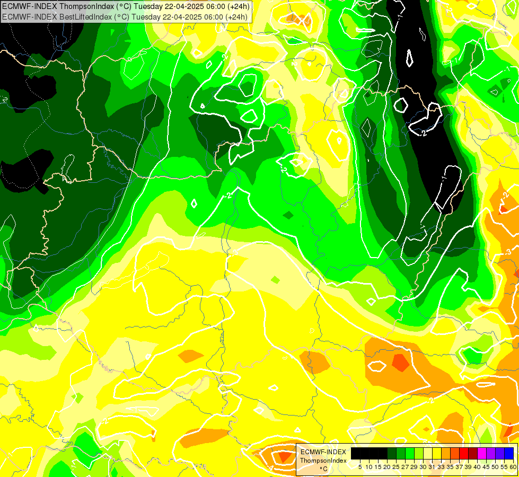The height and width of the screenshot is (477, 519).
Task: Click the legend tick value '60'
Action: click(513, 467)
